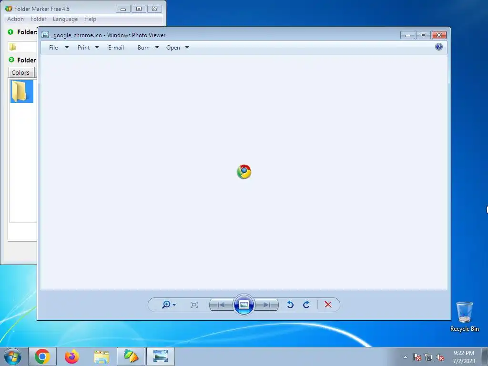Viewport: 488px width, 366px height.
Task: Click the Show Desktop button
Action: point(484,356)
